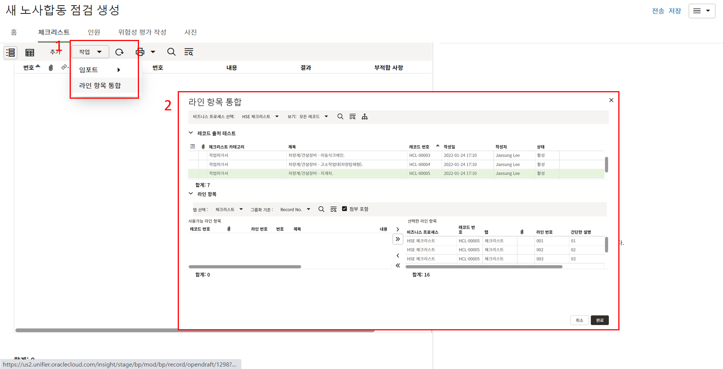This screenshot has width=723, height=369.
Task: Click the 저장 link at top right
Action: (x=674, y=11)
